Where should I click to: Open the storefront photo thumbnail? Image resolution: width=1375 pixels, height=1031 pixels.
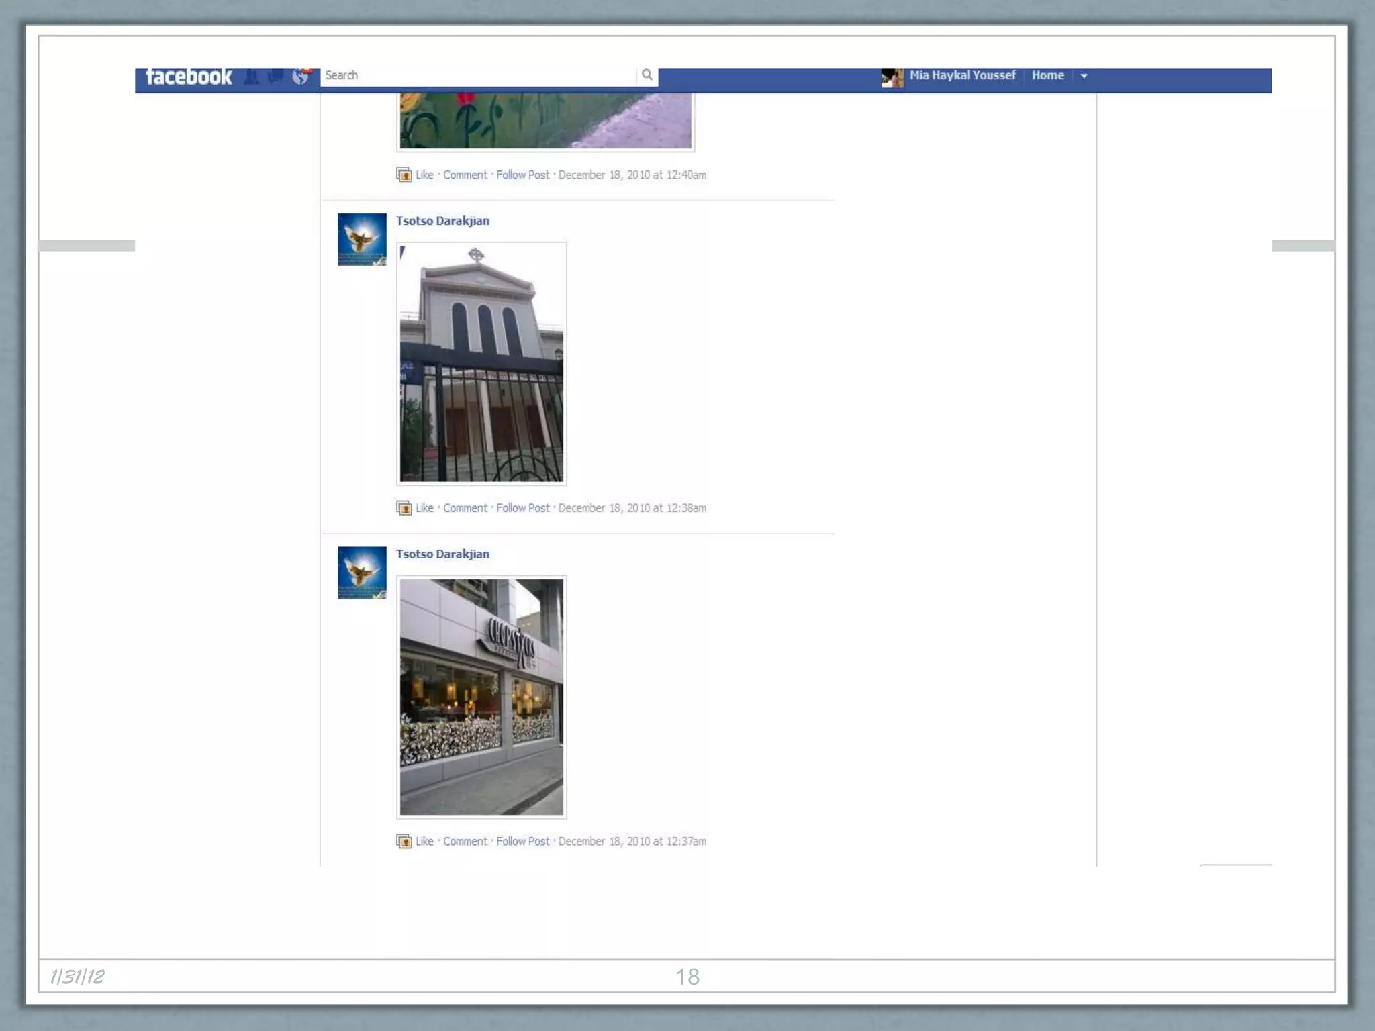(x=481, y=697)
